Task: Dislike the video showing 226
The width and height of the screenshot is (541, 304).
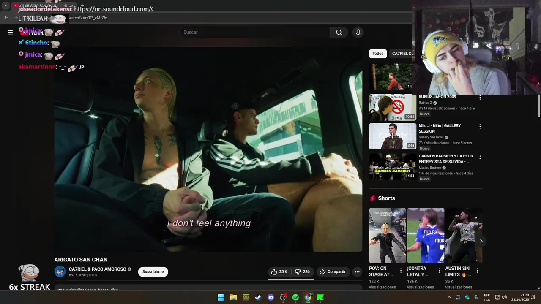Action: point(303,272)
